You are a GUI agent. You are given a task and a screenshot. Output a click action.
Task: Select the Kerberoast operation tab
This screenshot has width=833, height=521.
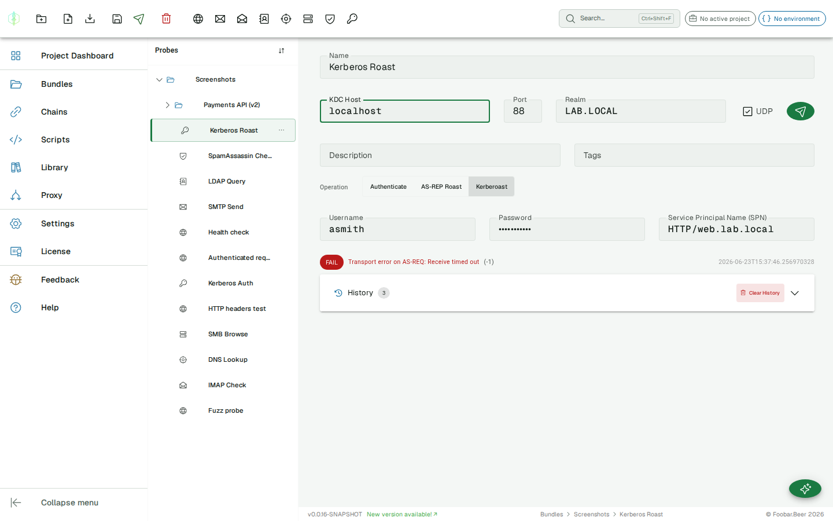(x=492, y=186)
